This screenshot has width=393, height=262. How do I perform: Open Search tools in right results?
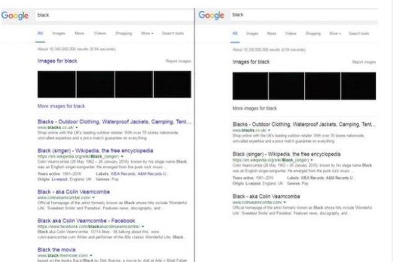tap(359, 33)
